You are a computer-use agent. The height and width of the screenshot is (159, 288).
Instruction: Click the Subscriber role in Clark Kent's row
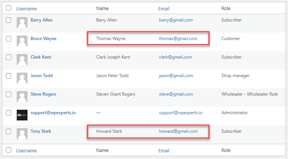(x=232, y=57)
